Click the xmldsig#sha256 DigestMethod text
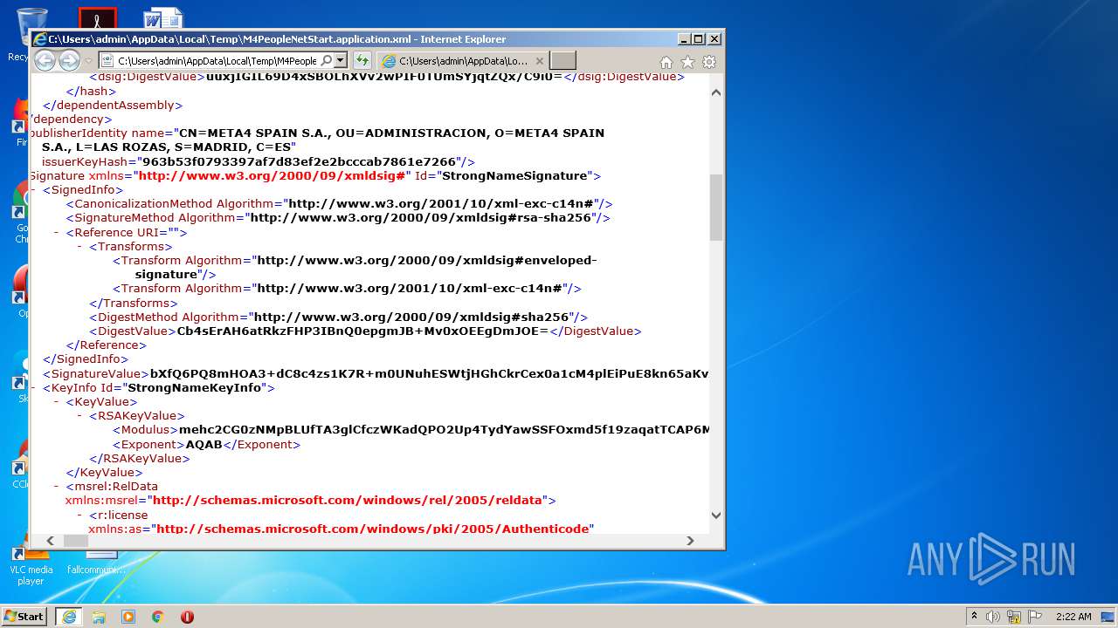This screenshot has width=1118, height=628. 411,317
